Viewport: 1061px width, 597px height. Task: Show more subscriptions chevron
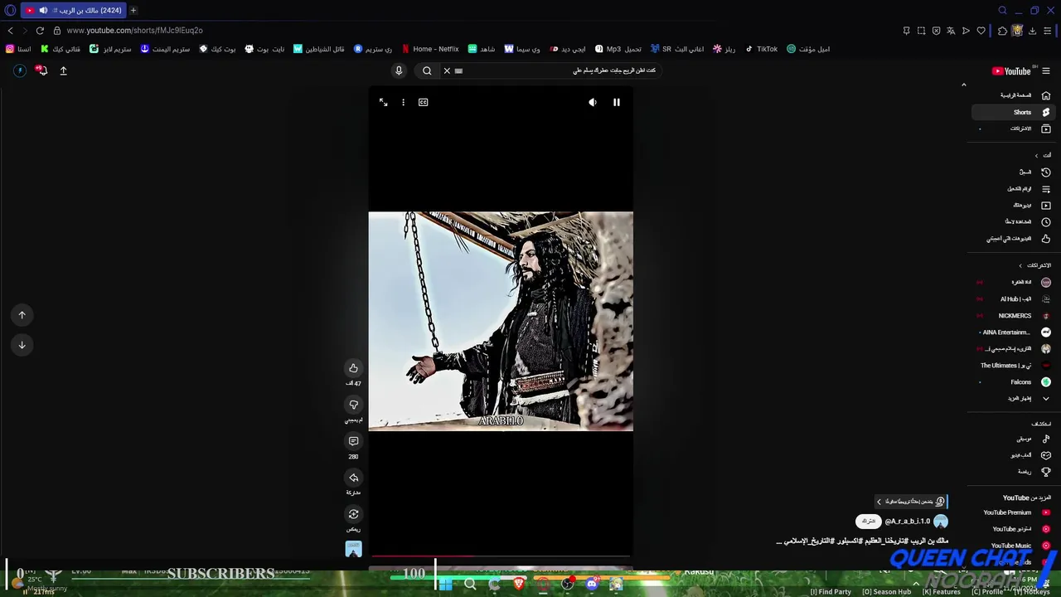[1046, 398]
